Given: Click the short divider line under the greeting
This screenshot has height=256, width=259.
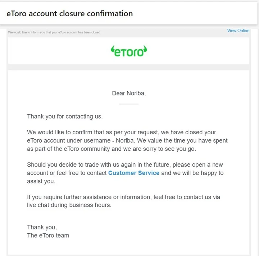Looking at the screenshot, I should 129,104.
